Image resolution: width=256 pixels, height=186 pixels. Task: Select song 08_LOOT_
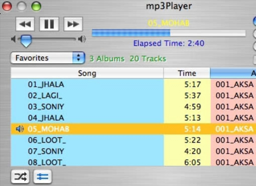tap(47, 162)
